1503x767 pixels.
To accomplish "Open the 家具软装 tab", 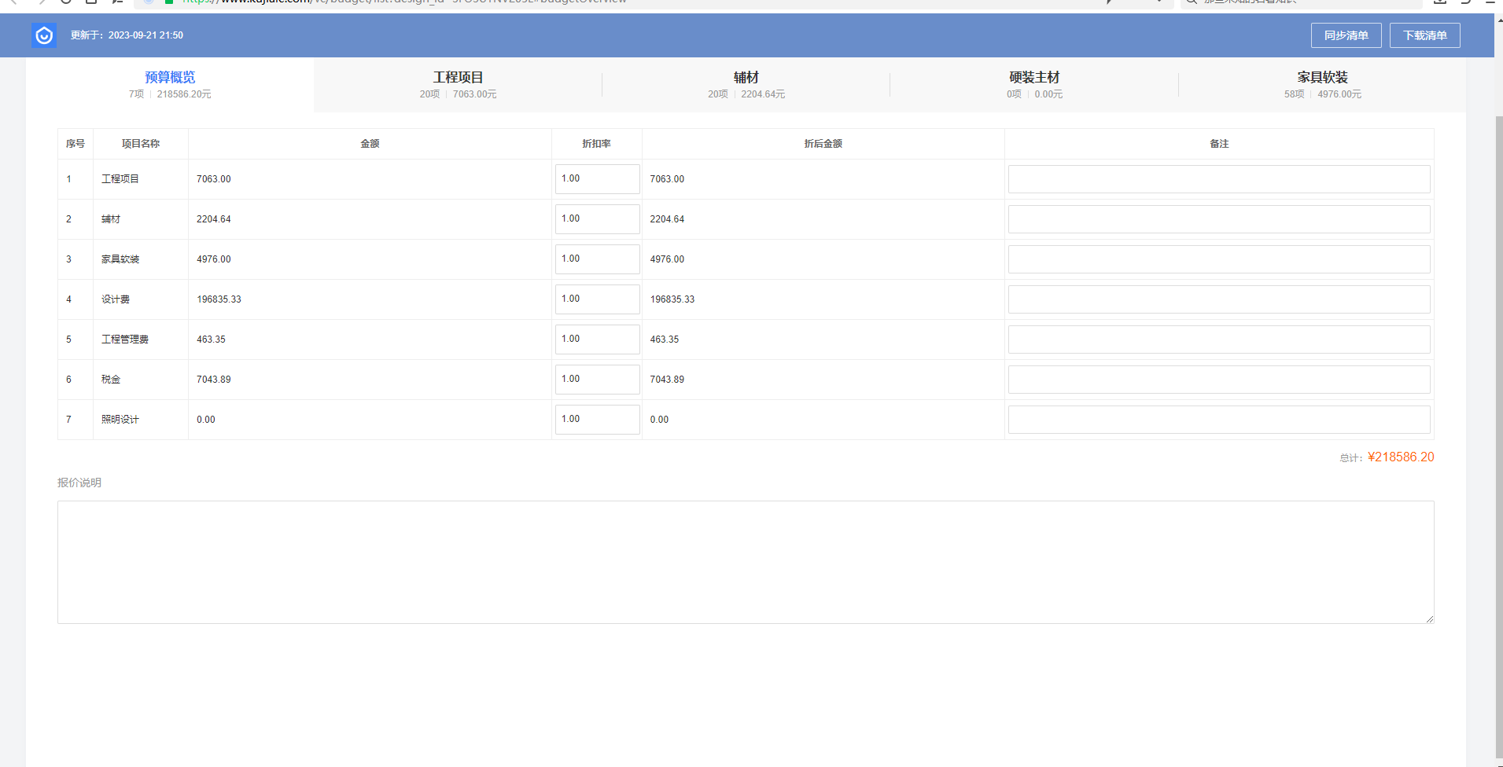I will point(1322,84).
